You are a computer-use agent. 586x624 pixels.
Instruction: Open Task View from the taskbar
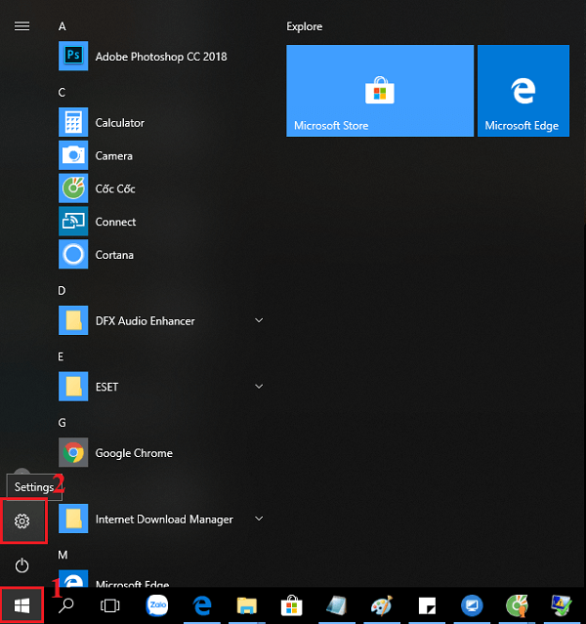[110, 605]
